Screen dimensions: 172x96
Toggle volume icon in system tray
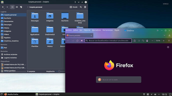pos(155,94)
